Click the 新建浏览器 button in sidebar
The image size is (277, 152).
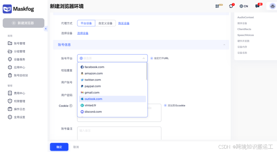click(23, 23)
